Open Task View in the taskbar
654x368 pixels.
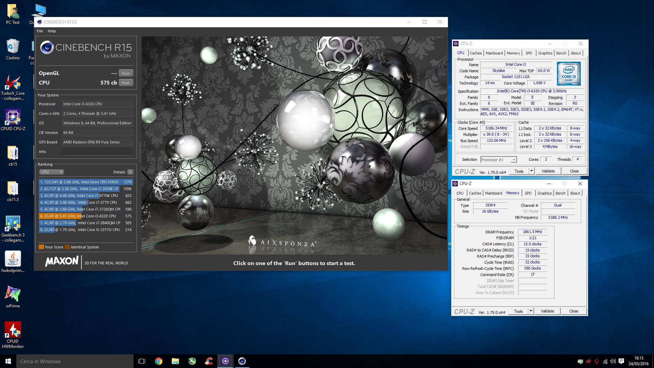click(x=142, y=361)
